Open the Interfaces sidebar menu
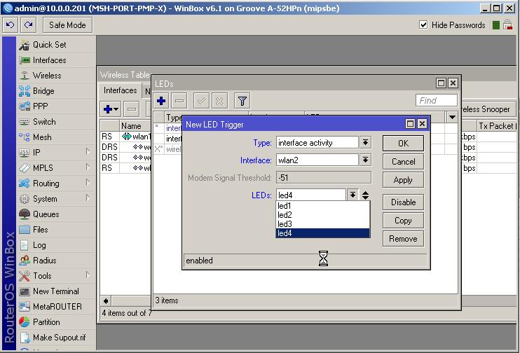Viewport: 520px width, 353px height. (50, 60)
